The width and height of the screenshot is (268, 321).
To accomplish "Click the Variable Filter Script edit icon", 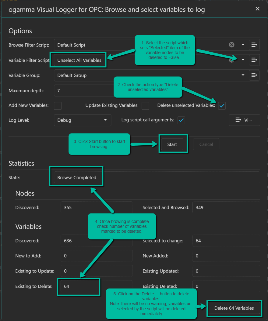I will [x=254, y=60].
